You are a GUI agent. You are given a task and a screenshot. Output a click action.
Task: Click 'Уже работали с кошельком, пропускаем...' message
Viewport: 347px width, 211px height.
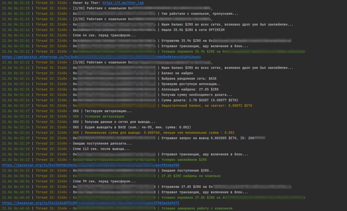(x=200, y=13)
